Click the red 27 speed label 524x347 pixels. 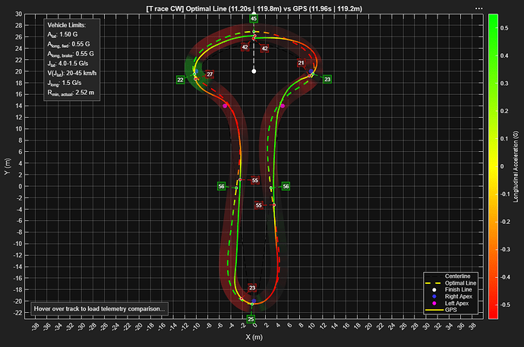(x=210, y=74)
